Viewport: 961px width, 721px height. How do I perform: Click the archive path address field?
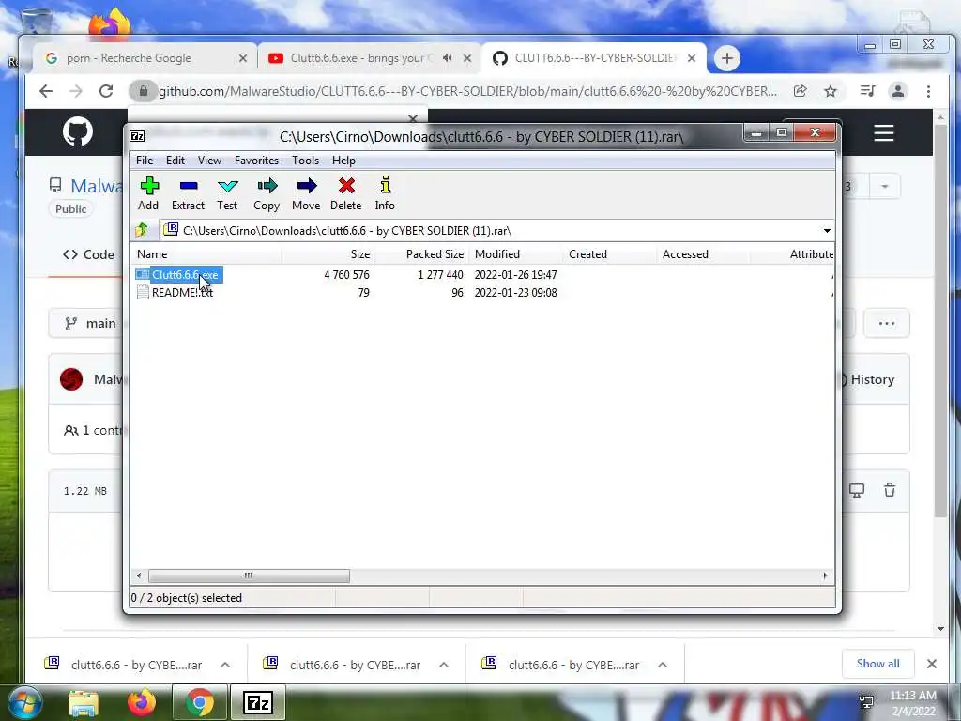pyautogui.click(x=490, y=231)
